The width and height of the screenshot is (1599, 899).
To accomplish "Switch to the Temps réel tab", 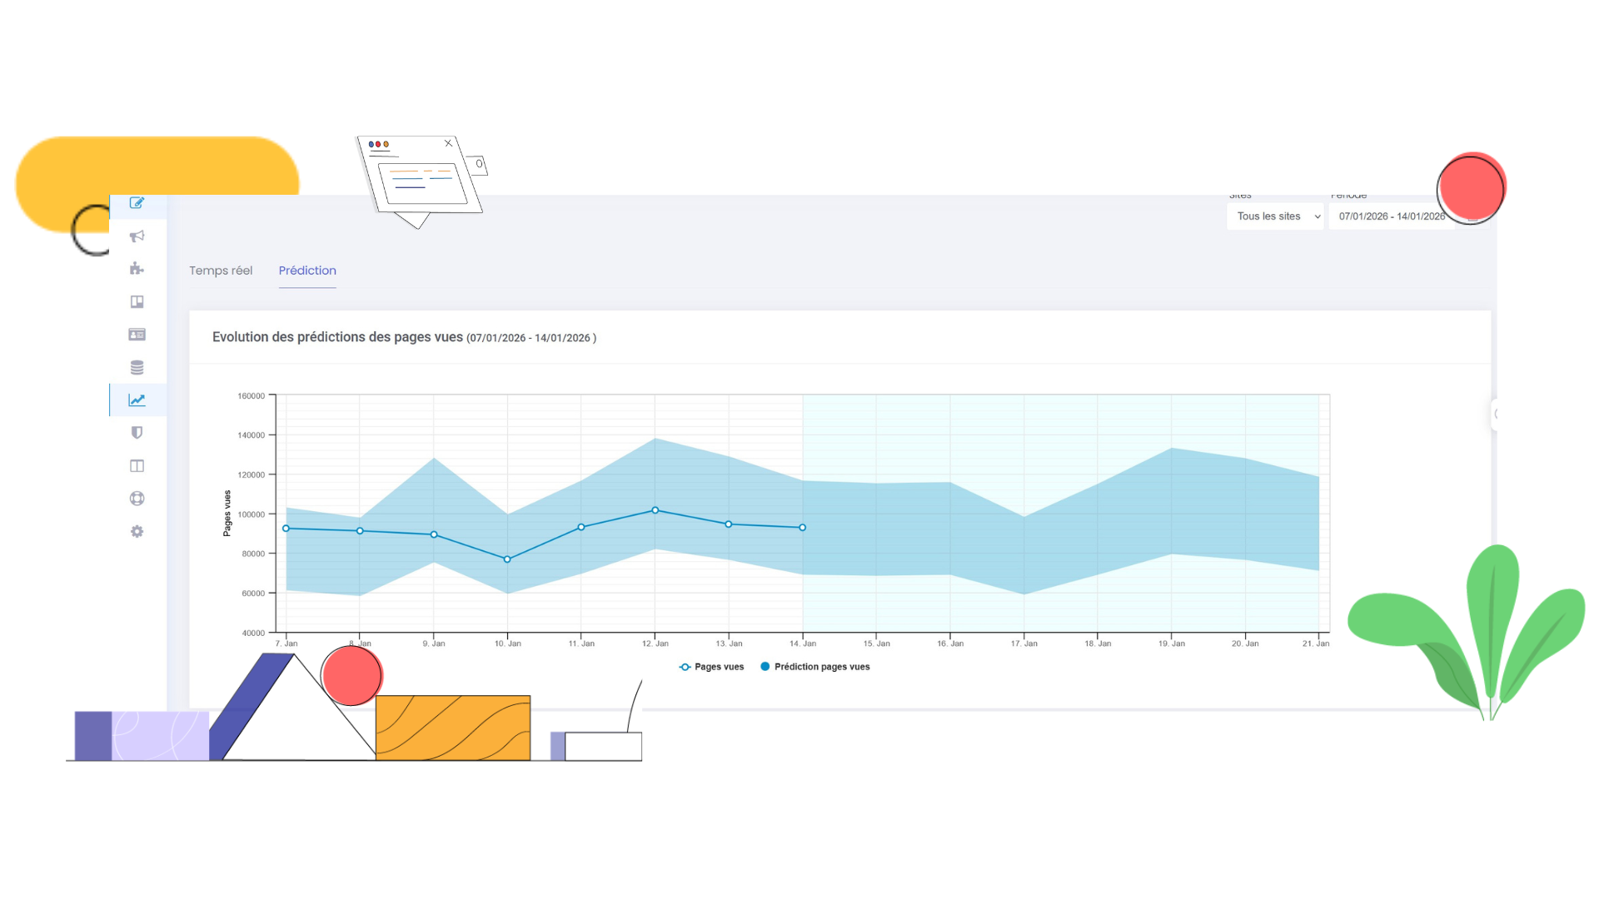I will pos(220,270).
